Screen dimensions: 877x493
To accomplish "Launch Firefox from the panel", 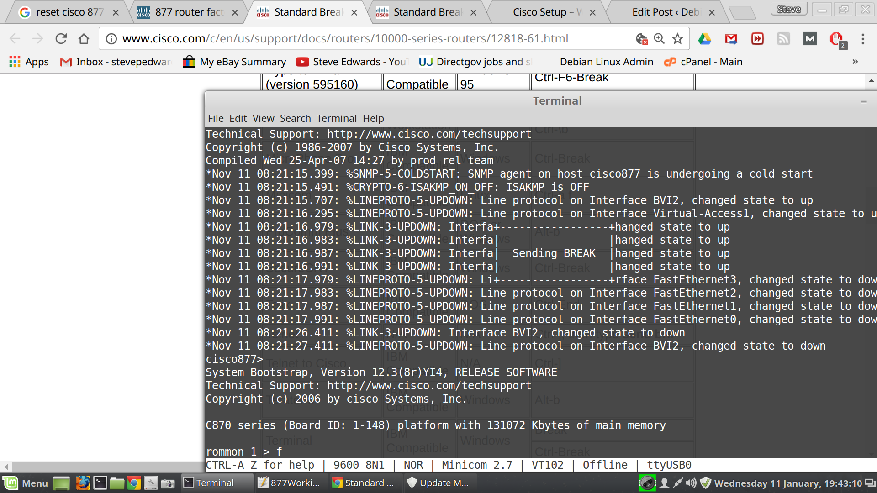I will pyautogui.click(x=83, y=483).
